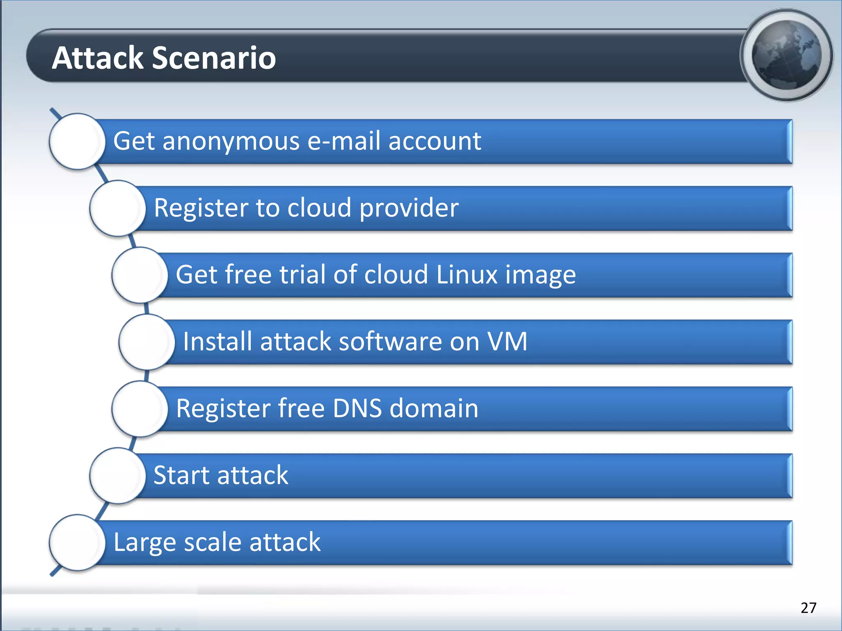Select 'Large scale attack' step

[444, 543]
